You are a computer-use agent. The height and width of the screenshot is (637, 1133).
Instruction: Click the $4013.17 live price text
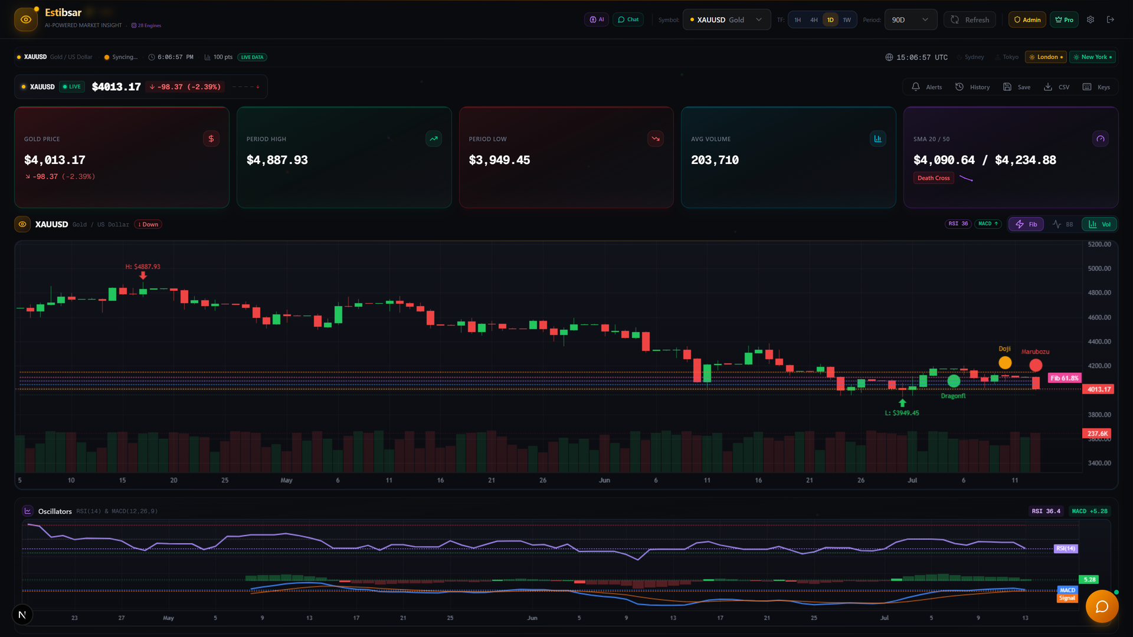[116, 87]
